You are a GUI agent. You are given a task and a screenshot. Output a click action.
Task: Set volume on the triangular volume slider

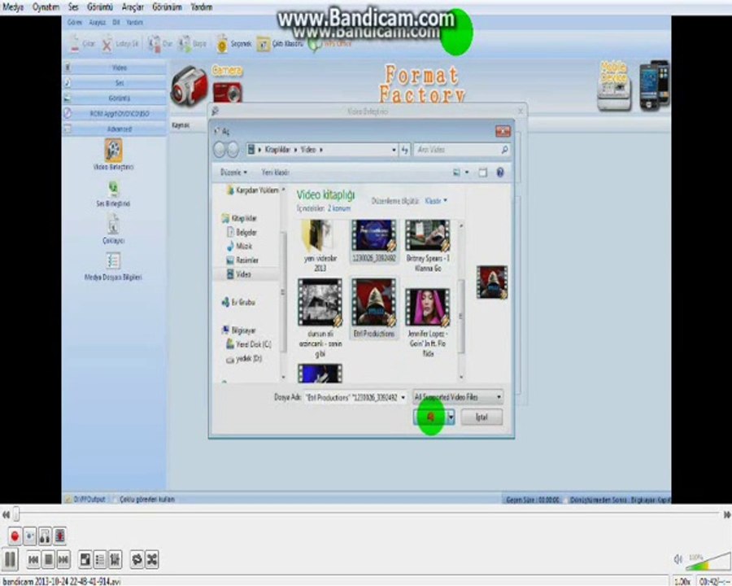pyautogui.click(x=708, y=562)
